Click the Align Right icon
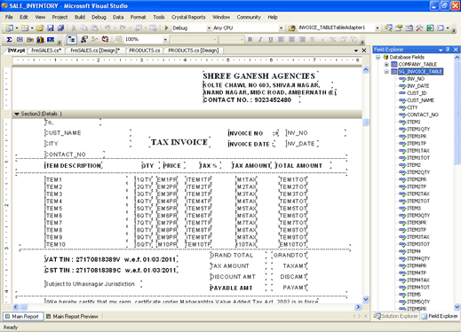461x332 pixels. click(302, 39)
